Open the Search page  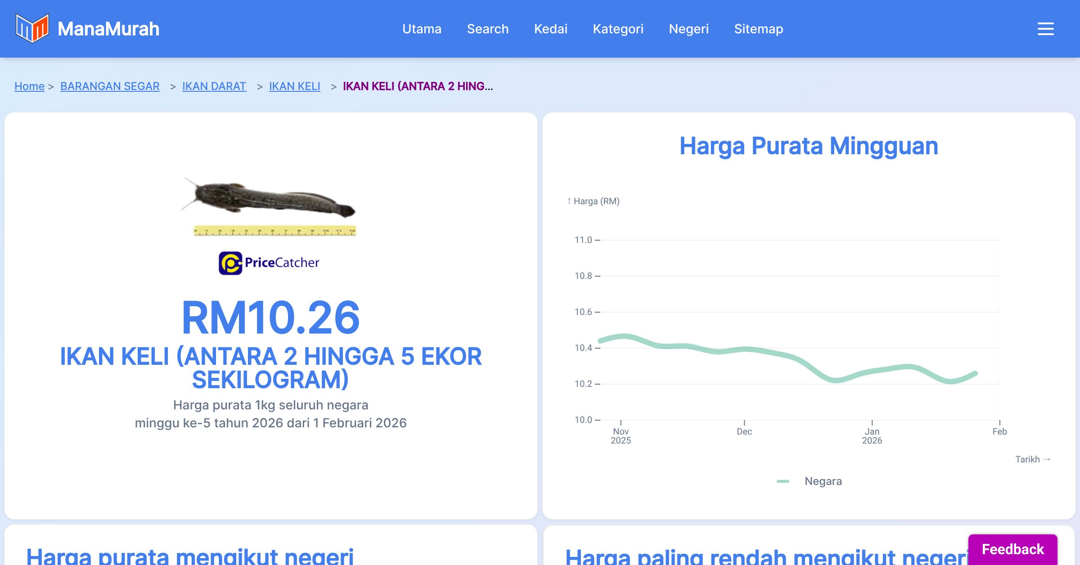pyautogui.click(x=488, y=29)
